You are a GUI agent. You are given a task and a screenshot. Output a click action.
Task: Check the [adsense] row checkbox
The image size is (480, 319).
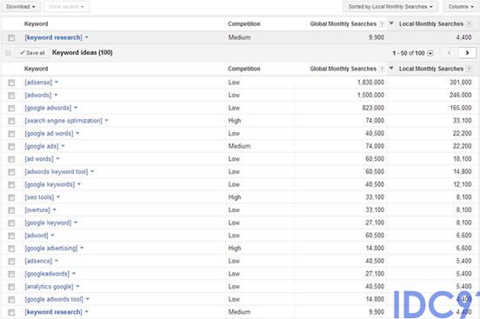(11, 83)
